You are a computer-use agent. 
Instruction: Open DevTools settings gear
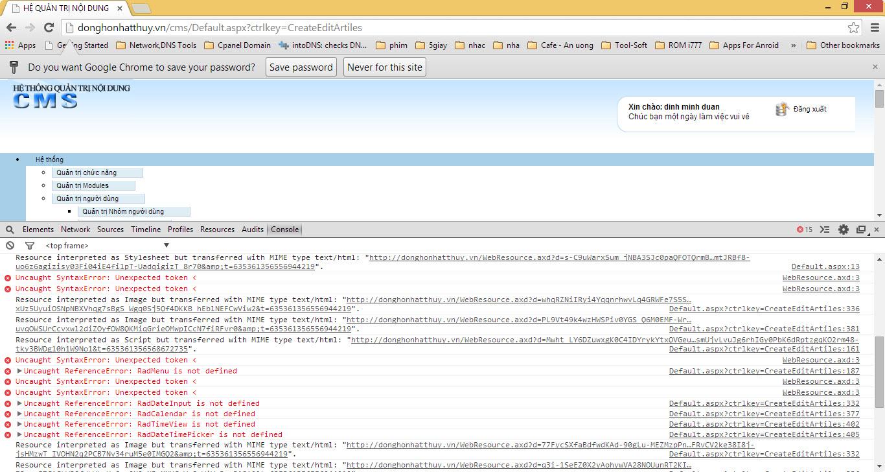tap(843, 230)
